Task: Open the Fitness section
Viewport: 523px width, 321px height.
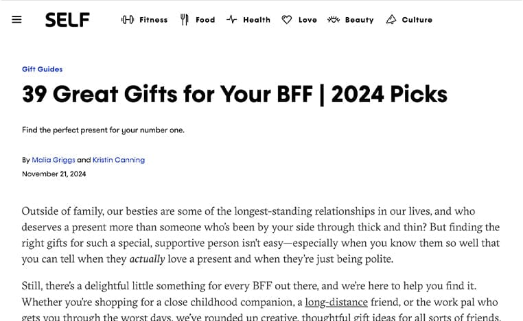Action: pyautogui.click(x=154, y=20)
